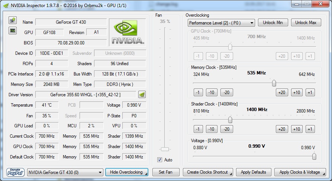The width and height of the screenshot is (332, 181).
Task: Increase Shader Clock by 1 MHz
Action: coord(310,129)
